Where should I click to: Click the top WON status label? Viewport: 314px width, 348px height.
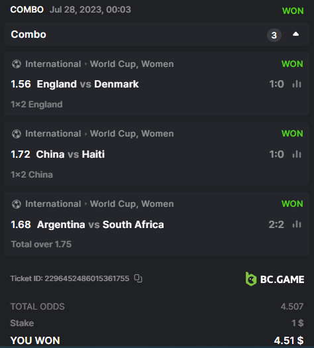(x=293, y=11)
